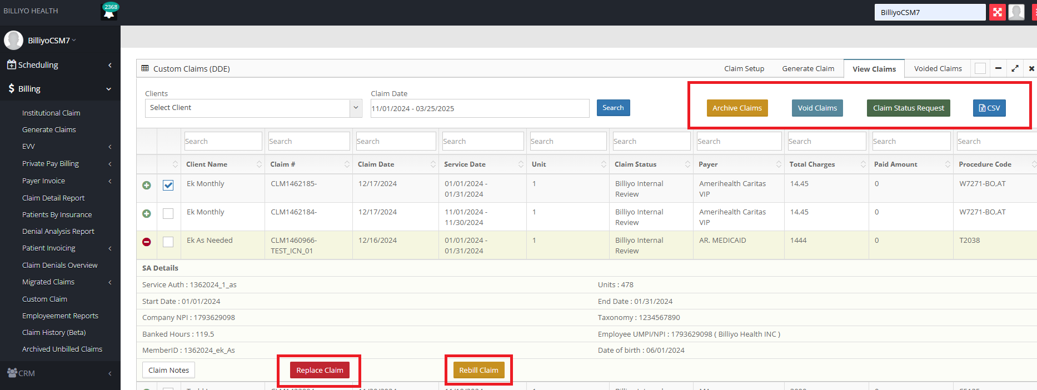Open the BilliyoCSM7 user dropdown caret

(74, 40)
